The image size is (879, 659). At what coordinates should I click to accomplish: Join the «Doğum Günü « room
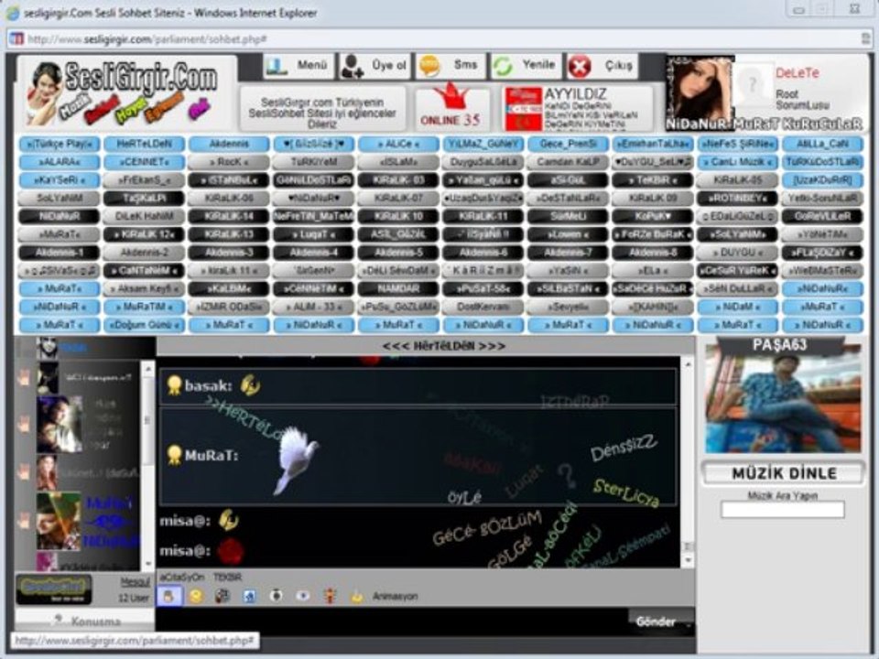(144, 324)
